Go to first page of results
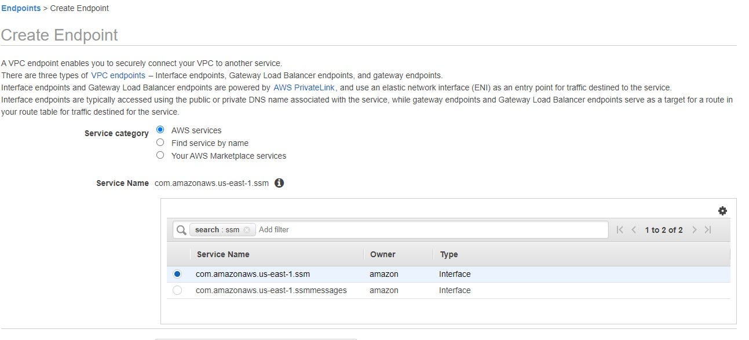 click(x=620, y=230)
